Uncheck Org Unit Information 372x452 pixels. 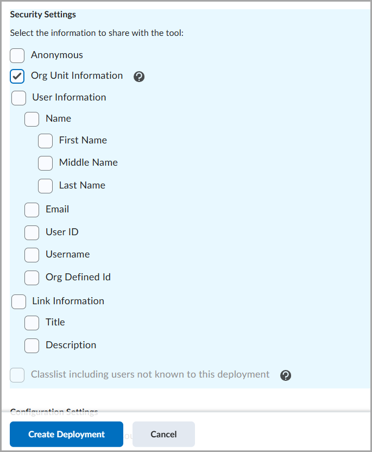(x=17, y=76)
